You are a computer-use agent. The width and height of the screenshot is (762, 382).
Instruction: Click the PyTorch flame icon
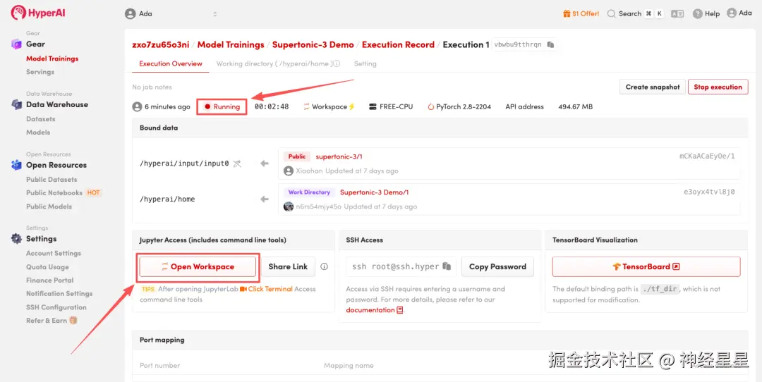pos(430,107)
